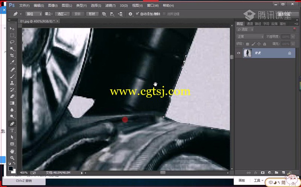The height and width of the screenshot is (187, 301).
Task: Open layers panel flyout menu
Action: [x=296, y=24]
